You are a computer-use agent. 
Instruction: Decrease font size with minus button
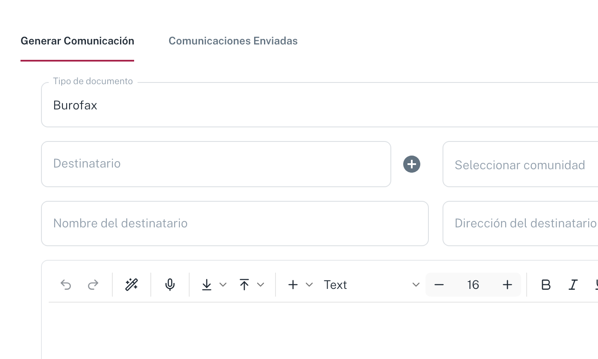[439, 285]
